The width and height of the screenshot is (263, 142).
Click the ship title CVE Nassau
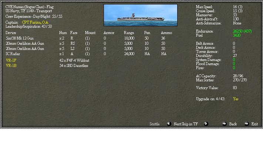(x=30, y=7)
